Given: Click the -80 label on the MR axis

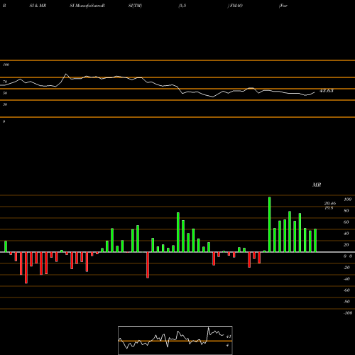Looking at the screenshot, I should (346, 302).
